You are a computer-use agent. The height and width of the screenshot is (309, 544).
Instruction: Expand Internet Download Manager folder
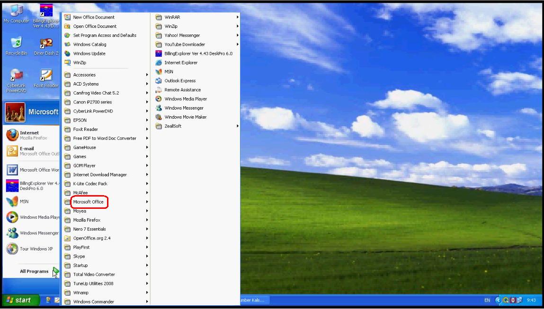(106, 175)
